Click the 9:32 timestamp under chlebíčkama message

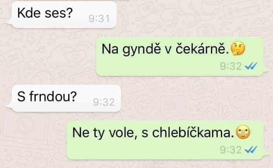click(x=231, y=150)
